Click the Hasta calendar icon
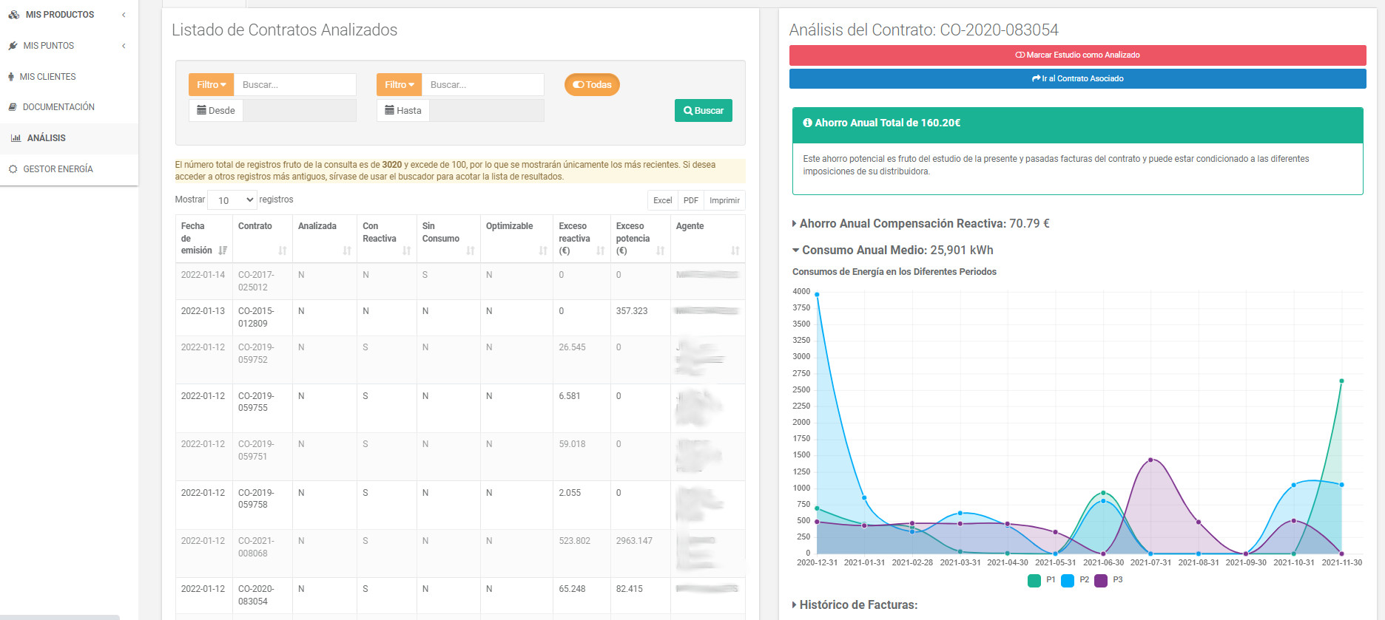Viewport: 1385px width, 620px height. [389, 110]
